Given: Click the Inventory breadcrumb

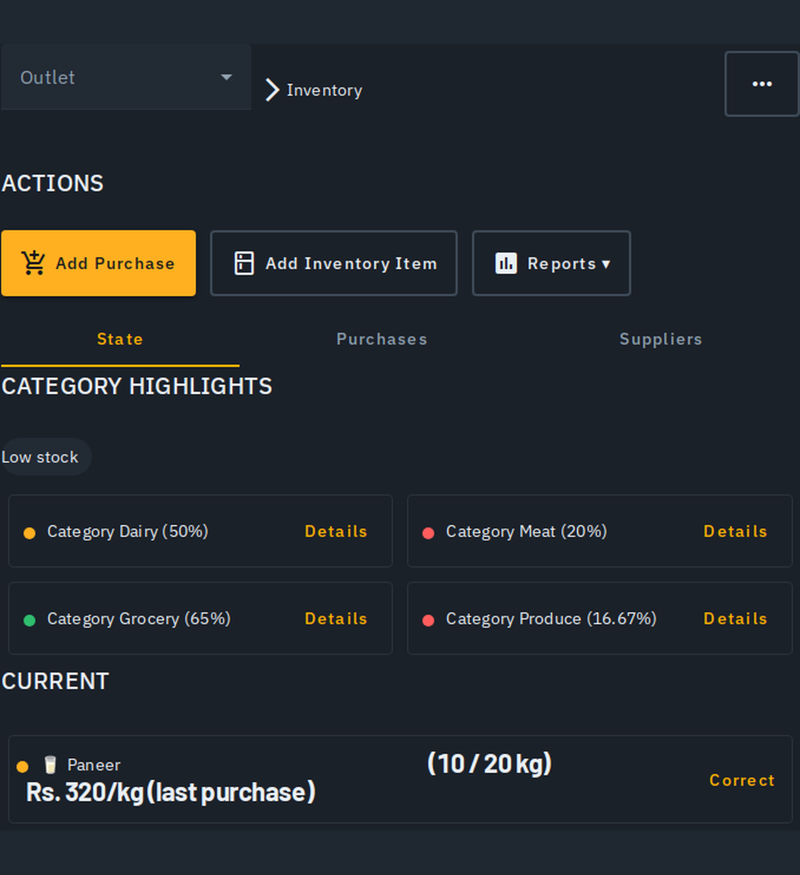Looking at the screenshot, I should 324,90.
